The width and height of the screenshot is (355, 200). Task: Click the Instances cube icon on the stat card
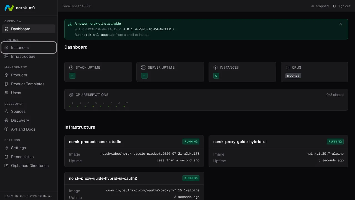[x=215, y=67]
